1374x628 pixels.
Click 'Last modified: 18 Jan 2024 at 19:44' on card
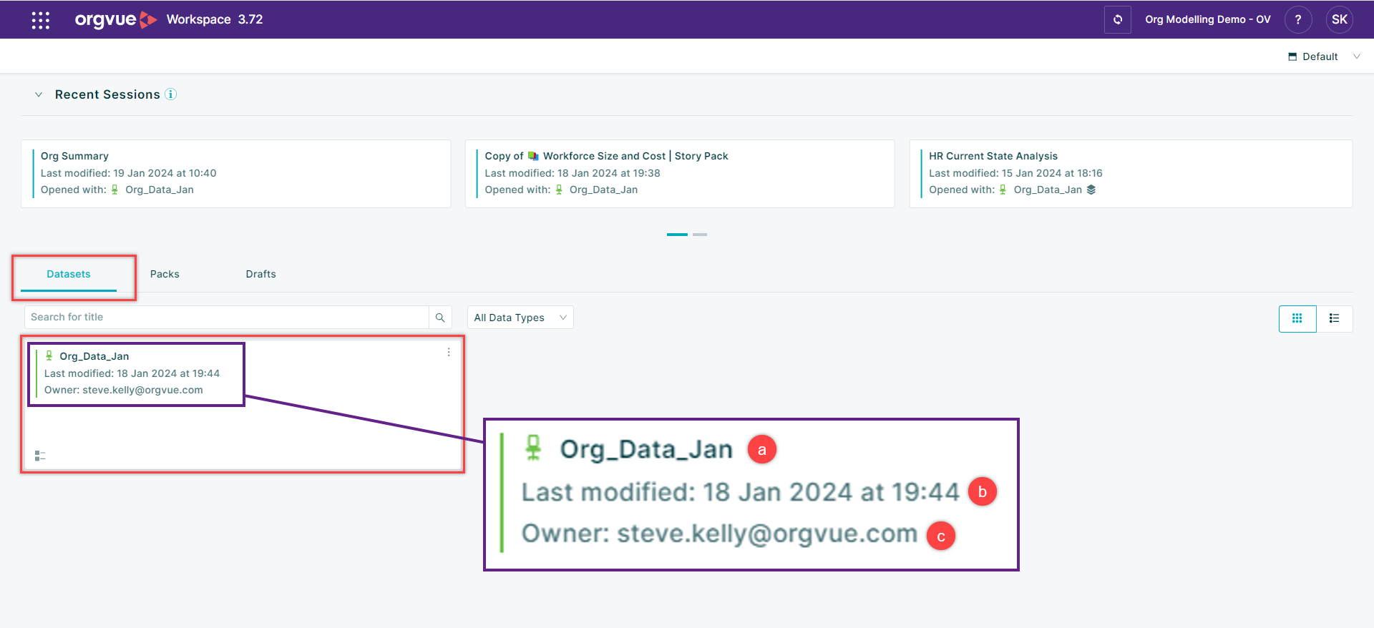[132, 373]
